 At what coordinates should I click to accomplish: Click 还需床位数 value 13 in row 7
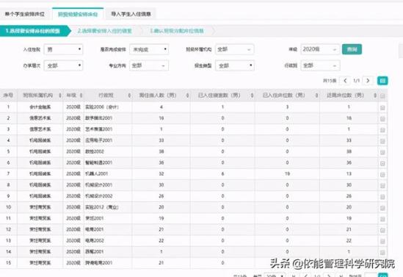tap(349, 174)
